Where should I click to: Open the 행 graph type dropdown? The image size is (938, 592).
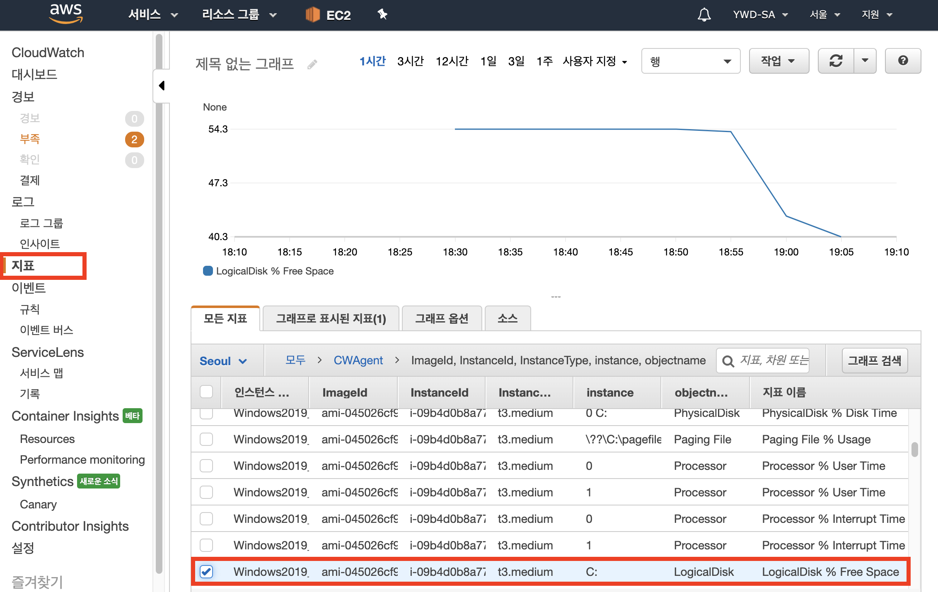[691, 61]
